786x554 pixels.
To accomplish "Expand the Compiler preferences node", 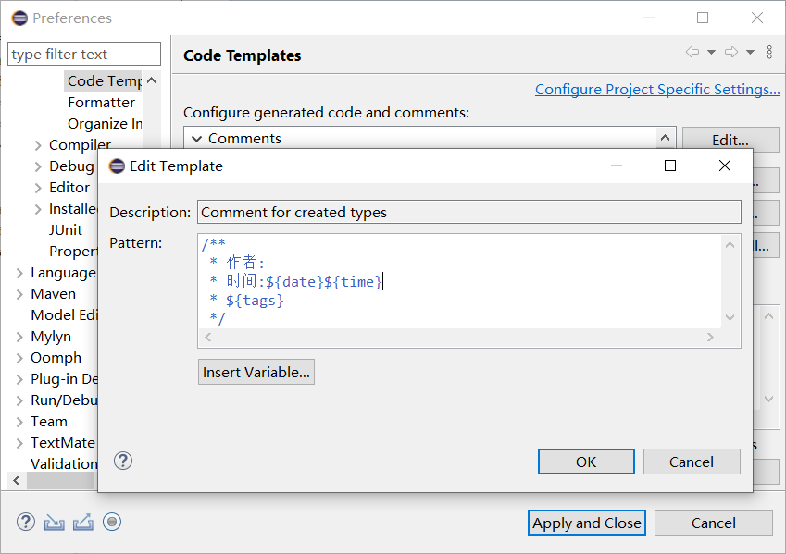I will [38, 145].
